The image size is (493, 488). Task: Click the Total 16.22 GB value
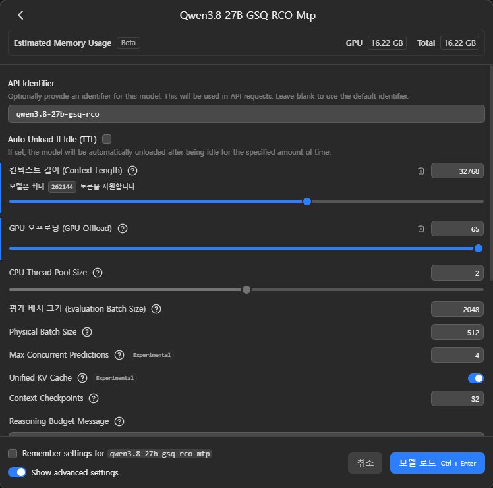click(x=459, y=43)
